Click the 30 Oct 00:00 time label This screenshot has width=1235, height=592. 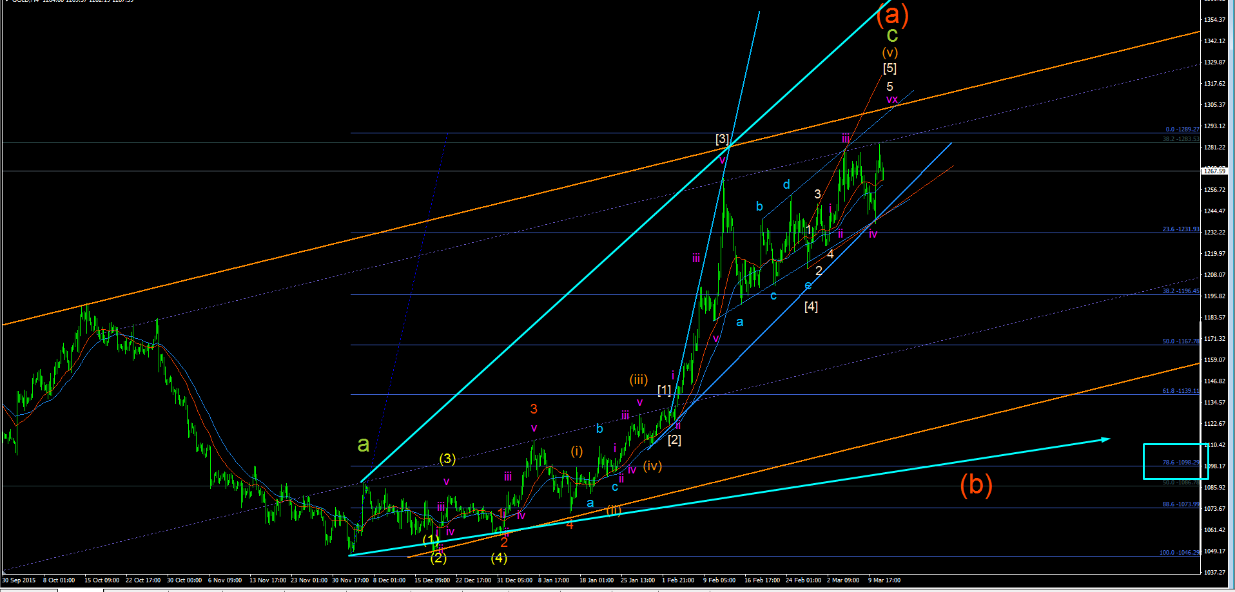184,580
